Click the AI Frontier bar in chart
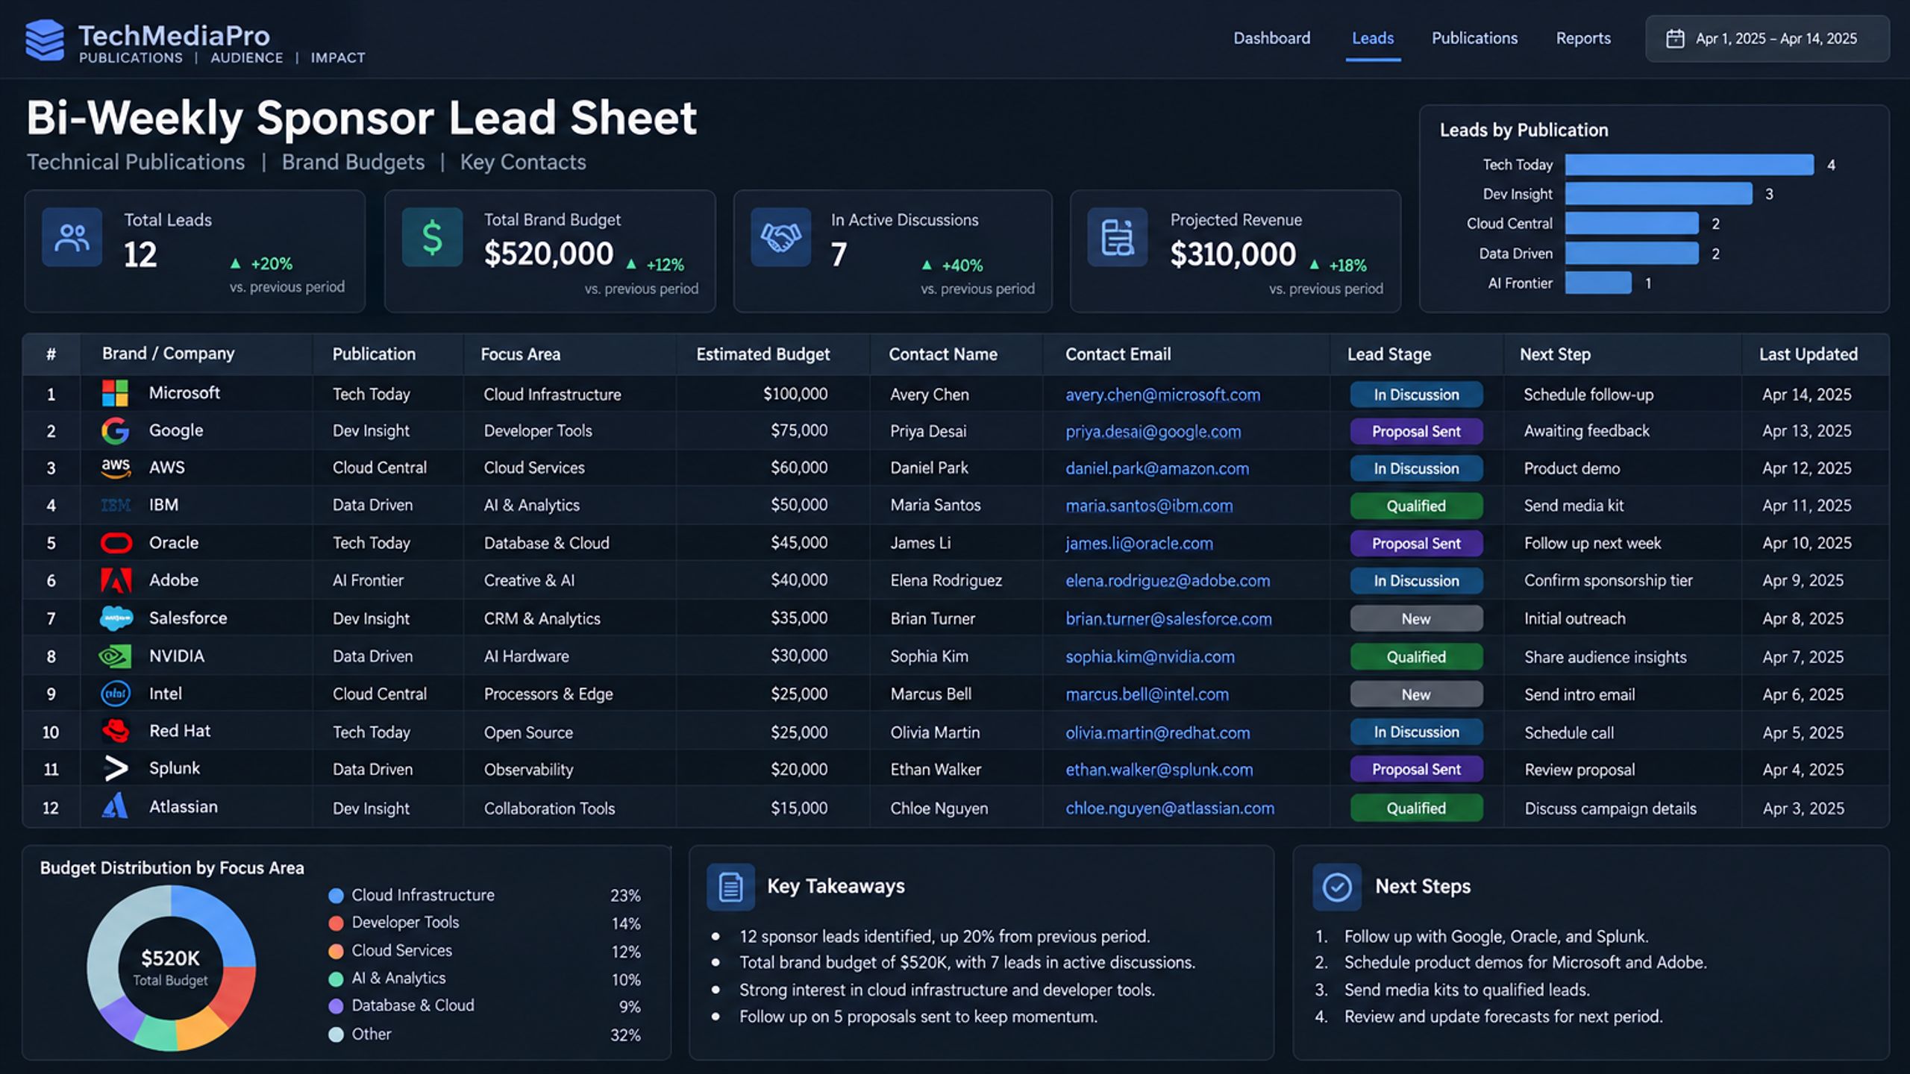Screen dimensions: 1910x1074 [x=1598, y=283]
